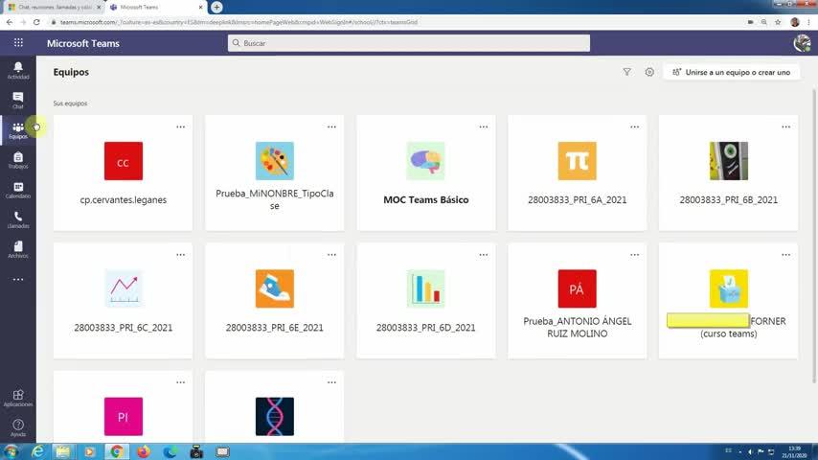Open the pi-symbol team 28003833_PRI_6A_2021

(577, 172)
